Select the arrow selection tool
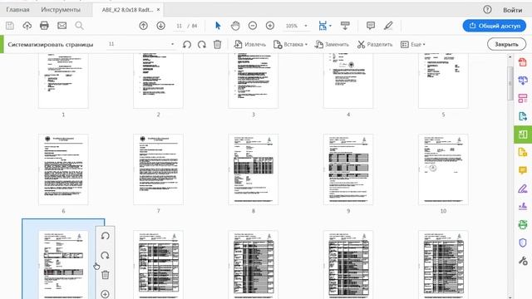The image size is (532, 299). (218, 26)
